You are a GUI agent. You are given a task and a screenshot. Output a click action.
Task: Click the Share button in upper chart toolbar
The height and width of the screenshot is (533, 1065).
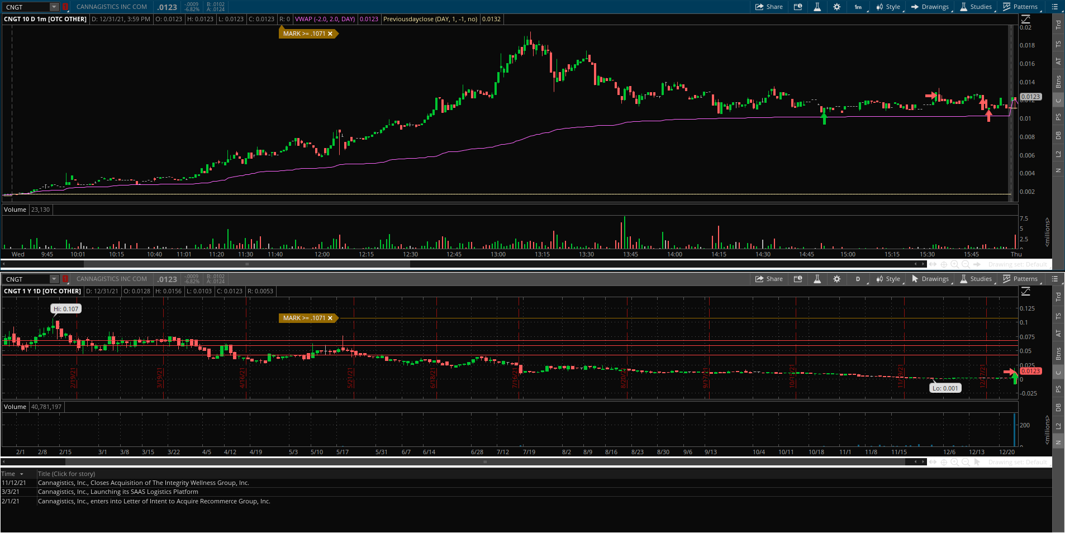coord(769,7)
